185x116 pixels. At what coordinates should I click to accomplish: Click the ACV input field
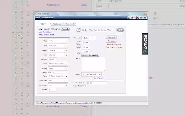pyautogui.click(x=86, y=52)
